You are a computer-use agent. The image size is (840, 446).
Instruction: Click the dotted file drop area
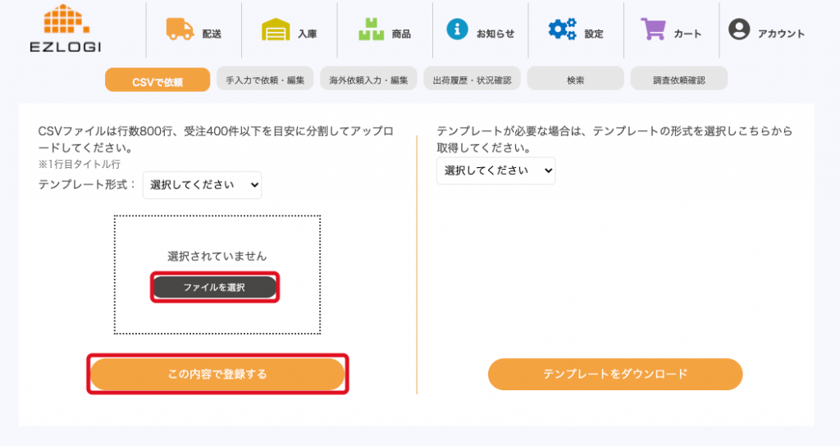(217, 238)
